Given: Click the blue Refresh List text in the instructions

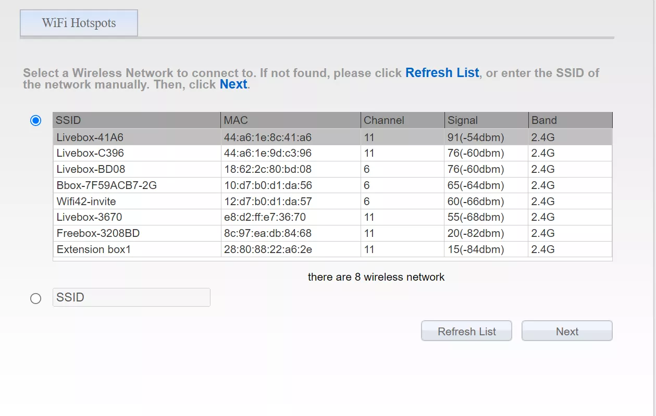Looking at the screenshot, I should (x=442, y=73).
